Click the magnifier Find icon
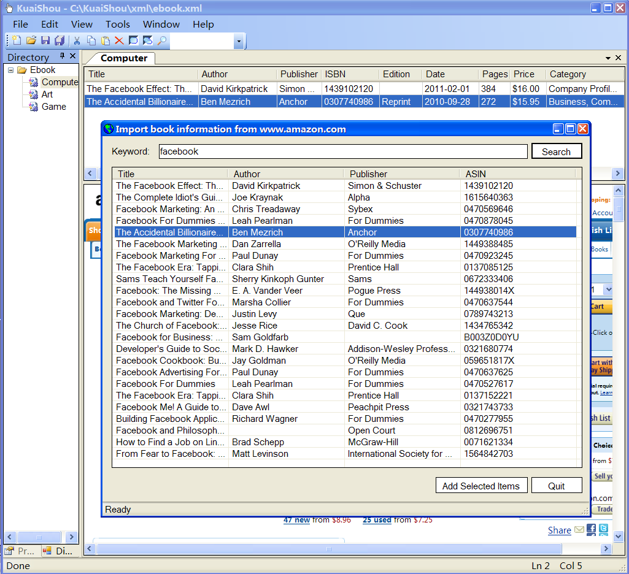The height and width of the screenshot is (574, 629). click(x=162, y=41)
